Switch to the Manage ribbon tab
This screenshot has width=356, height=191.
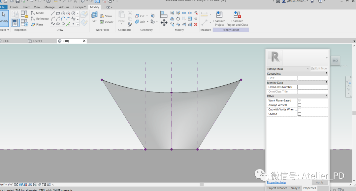click(x=49, y=7)
